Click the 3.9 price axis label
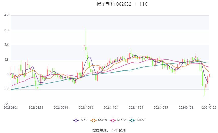Viewport: 218px width, 133px height. pos(6,30)
